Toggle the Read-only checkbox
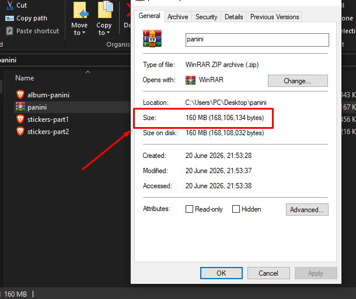 point(189,209)
